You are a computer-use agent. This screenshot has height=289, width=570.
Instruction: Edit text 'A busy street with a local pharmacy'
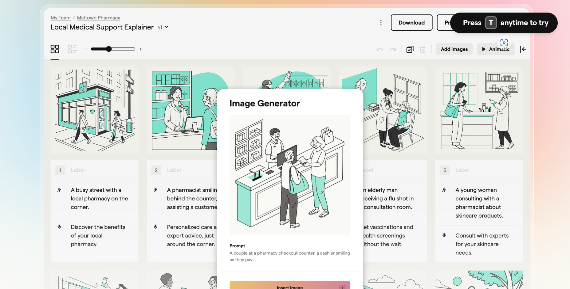pos(99,199)
